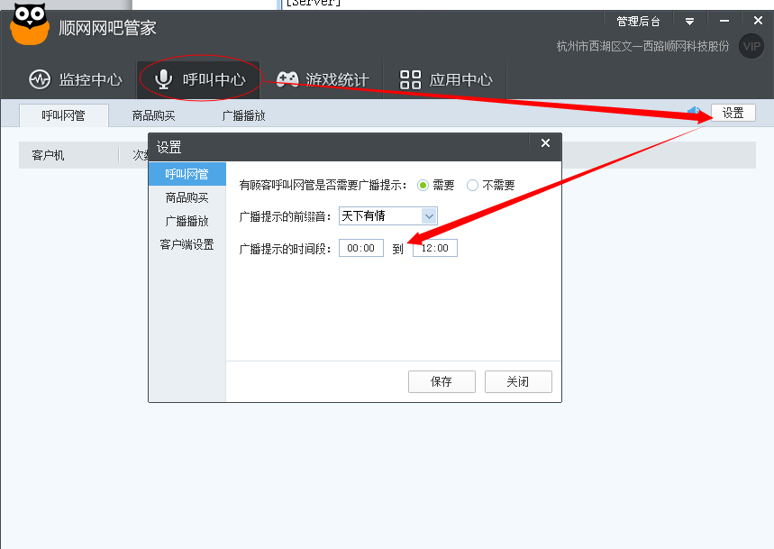Select 客户端设置 in settings sidebar
Image resolution: width=774 pixels, height=549 pixels.
187,244
